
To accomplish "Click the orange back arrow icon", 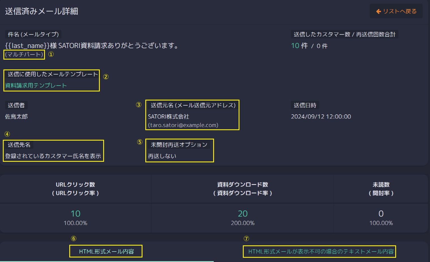I will (x=379, y=11).
